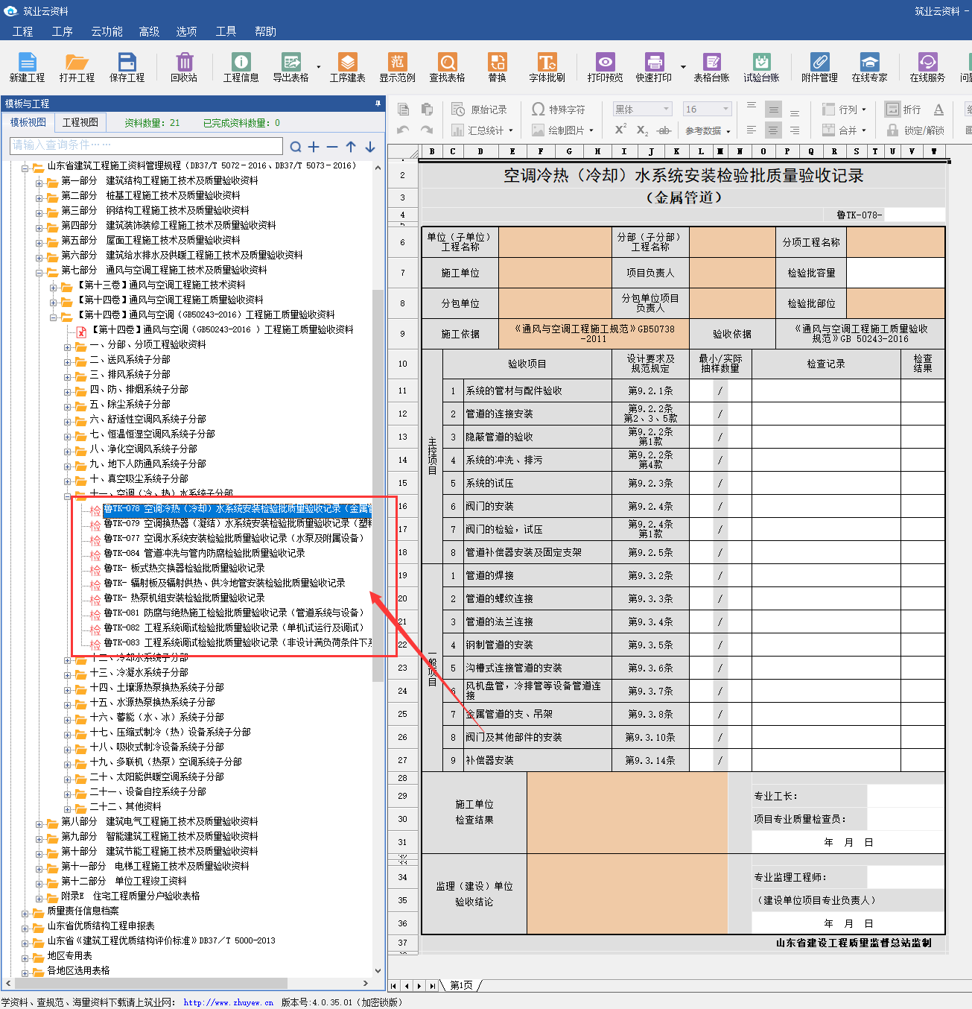Screen dimensions: 972x1009
Task: Click the down arrow in tree toolbar
Action: (x=370, y=147)
